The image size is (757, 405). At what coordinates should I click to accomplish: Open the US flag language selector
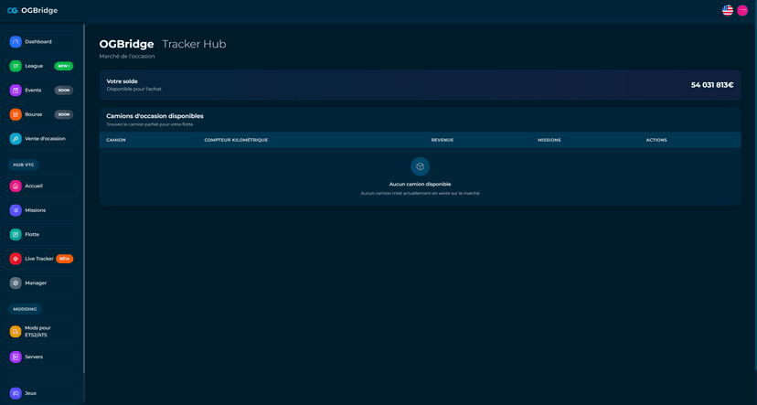click(728, 10)
